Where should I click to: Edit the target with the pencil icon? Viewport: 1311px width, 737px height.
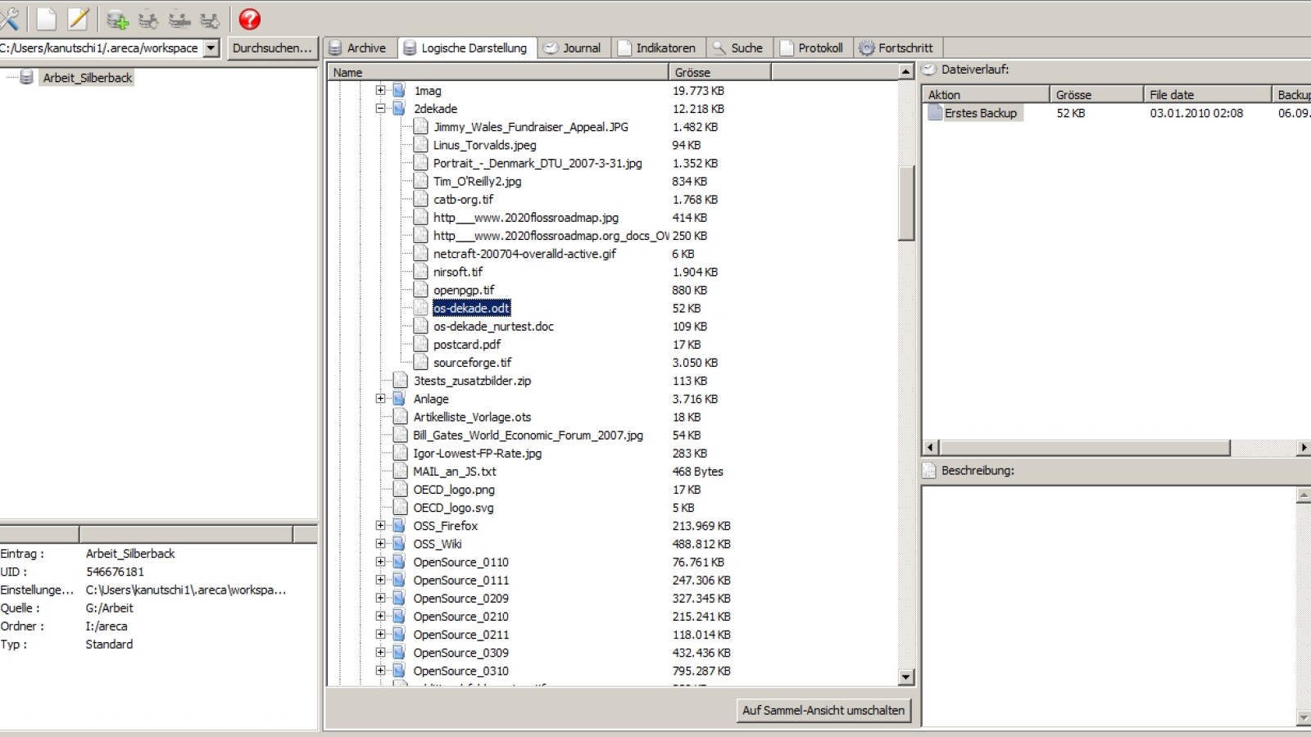pyautogui.click(x=77, y=18)
